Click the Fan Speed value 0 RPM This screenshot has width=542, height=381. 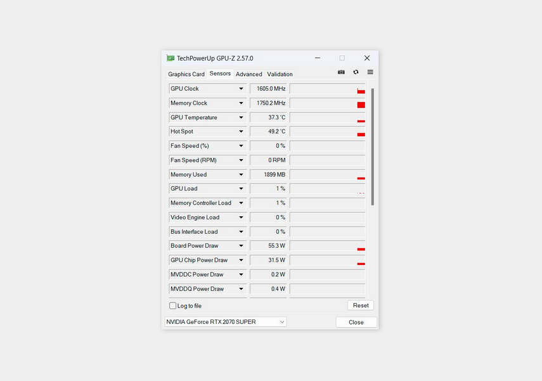(x=268, y=160)
